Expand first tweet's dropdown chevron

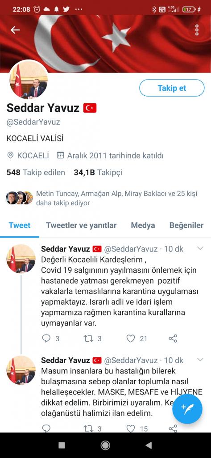[x=200, y=249]
